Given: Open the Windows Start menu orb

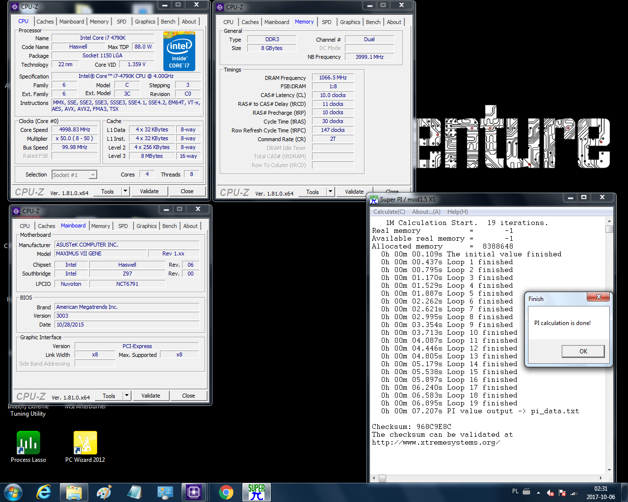Looking at the screenshot, I should (x=13, y=492).
